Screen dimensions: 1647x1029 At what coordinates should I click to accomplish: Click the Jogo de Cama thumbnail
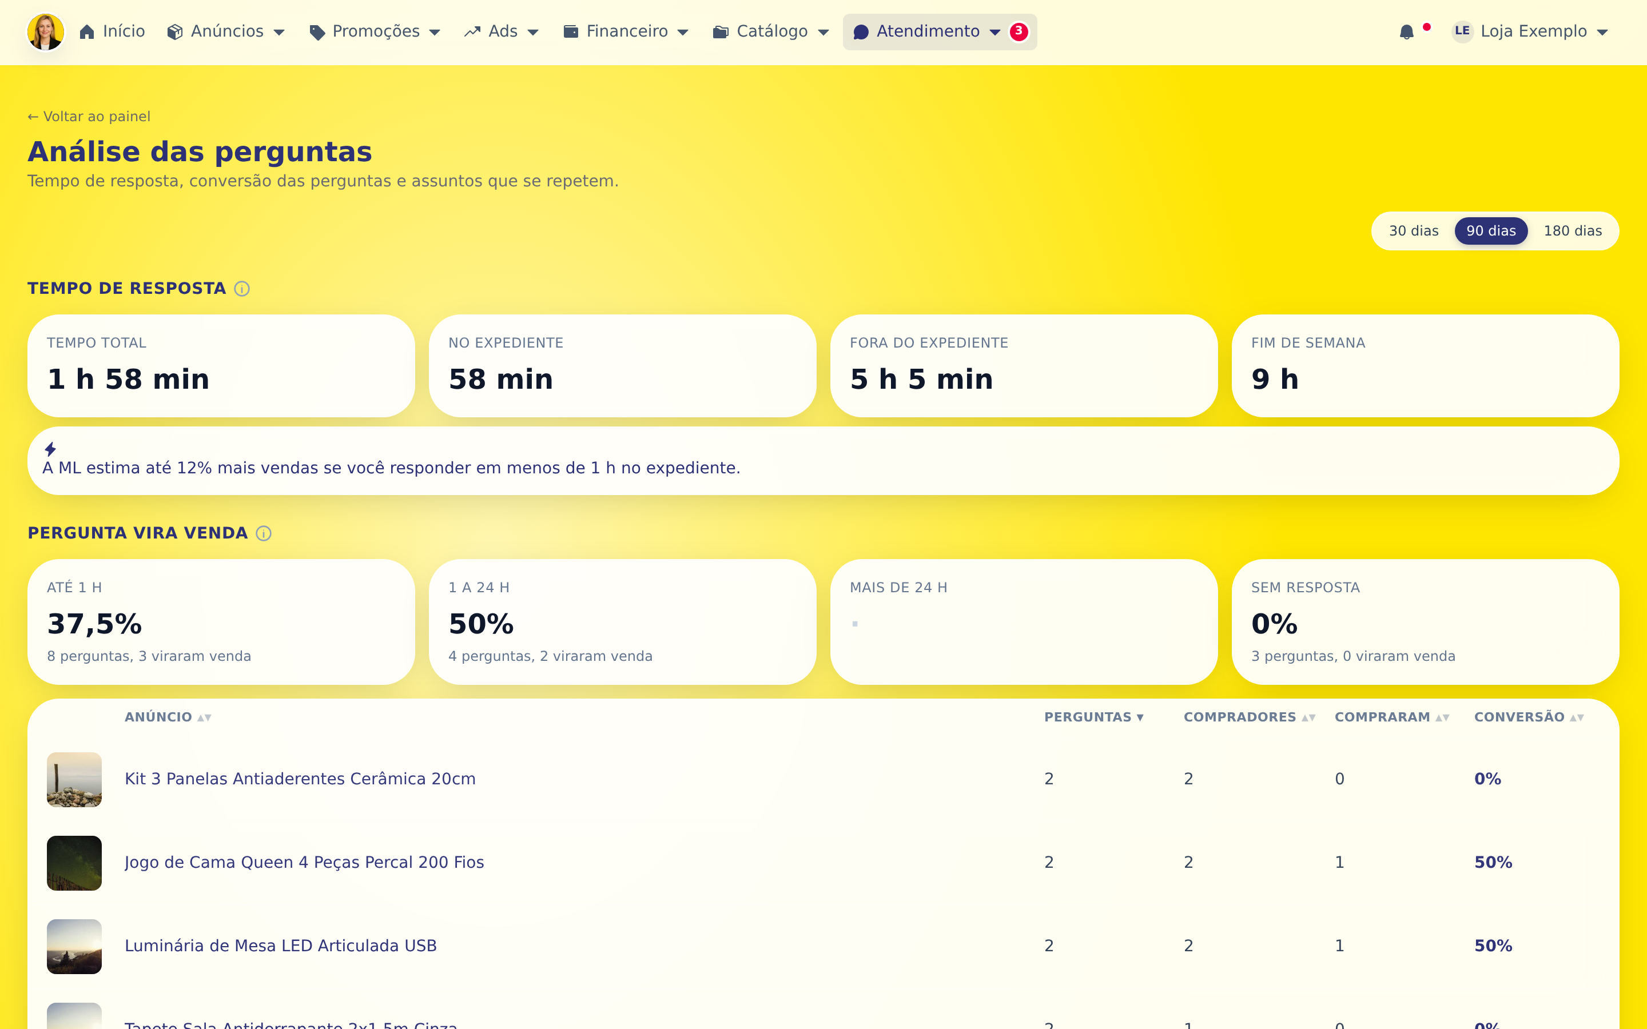coord(74,863)
